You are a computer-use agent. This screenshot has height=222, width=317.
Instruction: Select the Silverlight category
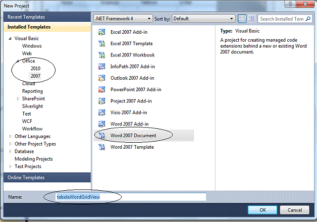click(x=32, y=106)
